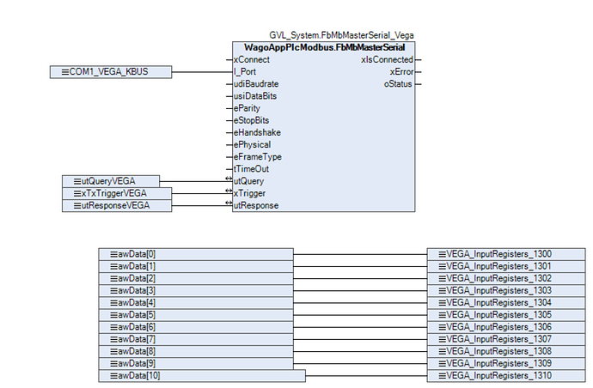Select the VEGA_InputRegisters_1306 output box
Viewport: 593px width, 388px height.
tap(506, 327)
